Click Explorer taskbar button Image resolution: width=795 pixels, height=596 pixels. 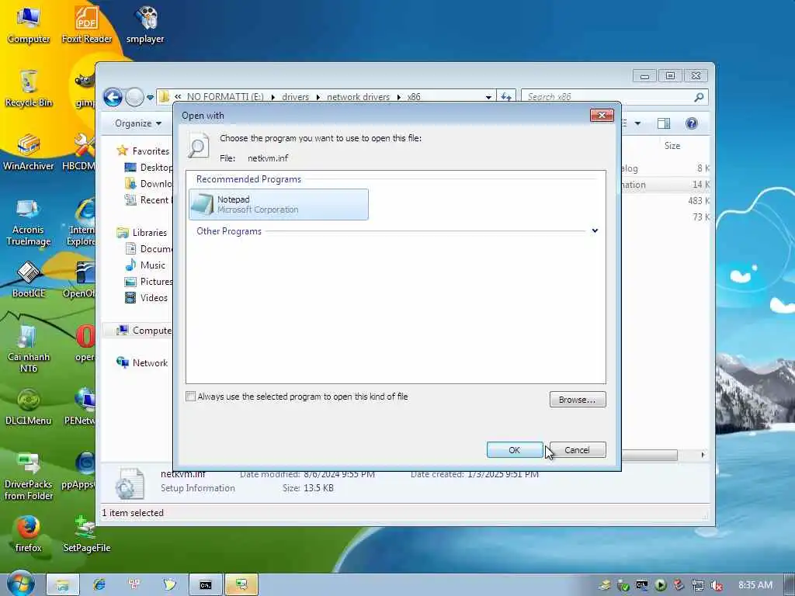[x=63, y=585]
